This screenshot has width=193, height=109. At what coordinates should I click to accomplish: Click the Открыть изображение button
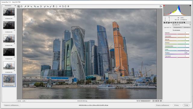(162, 105)
